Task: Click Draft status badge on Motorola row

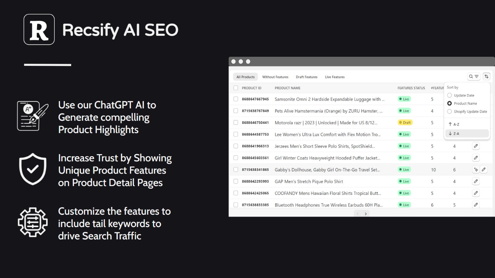Action: tap(405, 123)
